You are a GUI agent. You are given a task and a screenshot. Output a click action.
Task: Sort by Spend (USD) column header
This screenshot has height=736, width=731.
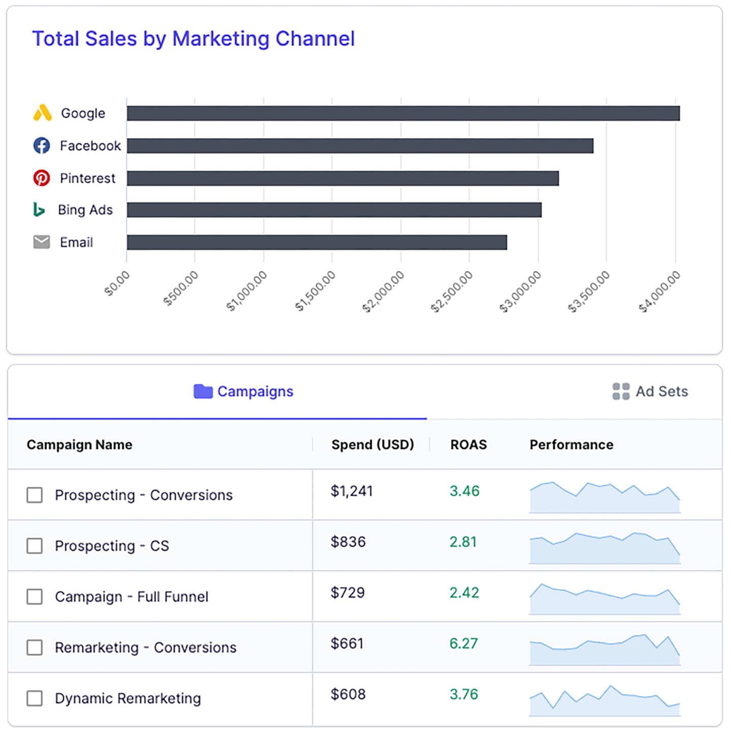point(373,445)
